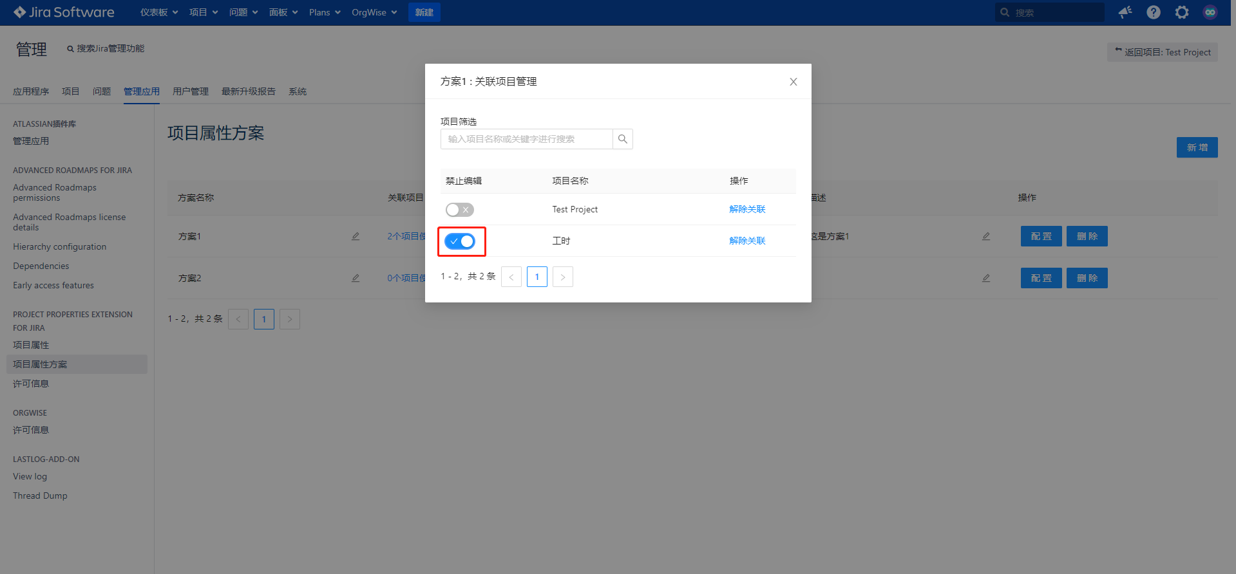Click previous page arrow in dialog
Image resolution: width=1236 pixels, height=574 pixels.
coord(511,277)
